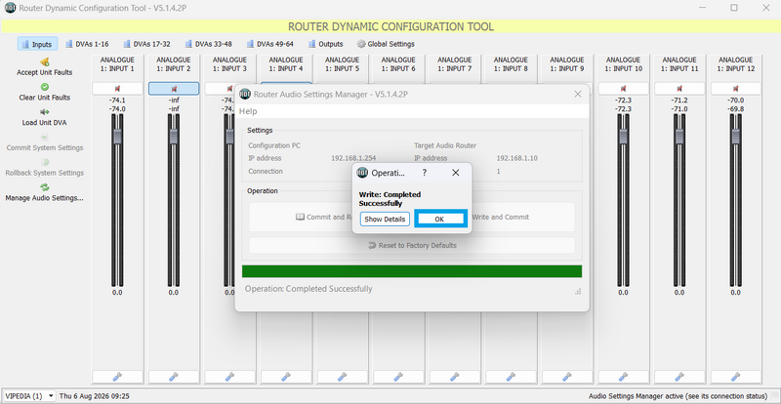
Task: Switch to the Outputs tab
Action: click(x=326, y=44)
